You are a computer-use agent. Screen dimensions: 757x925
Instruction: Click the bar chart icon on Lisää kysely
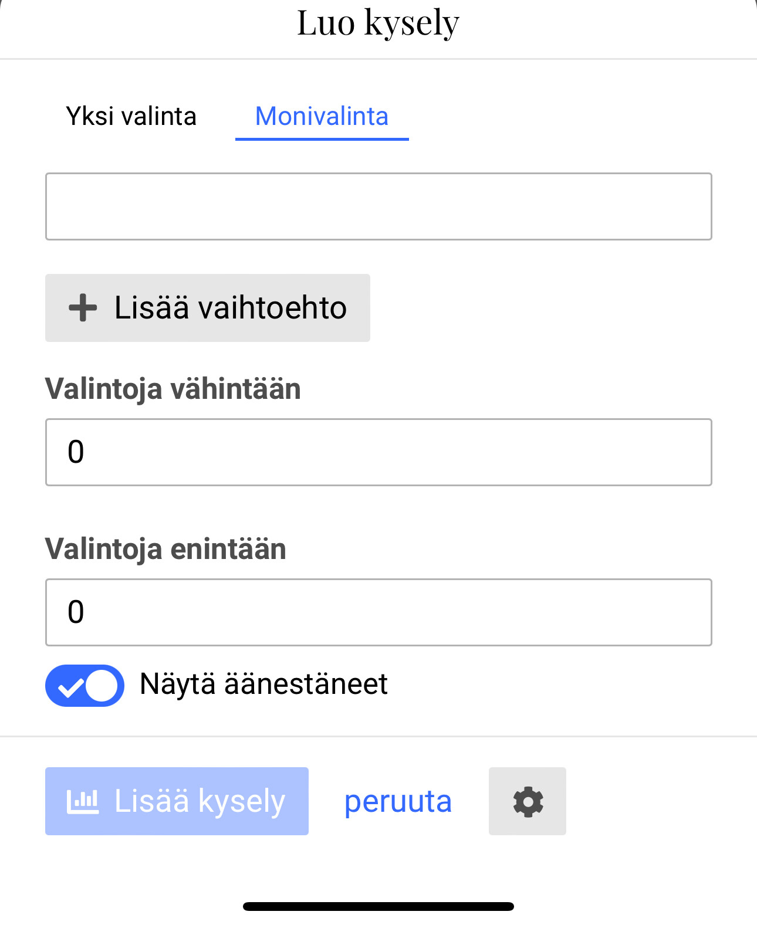coord(83,802)
